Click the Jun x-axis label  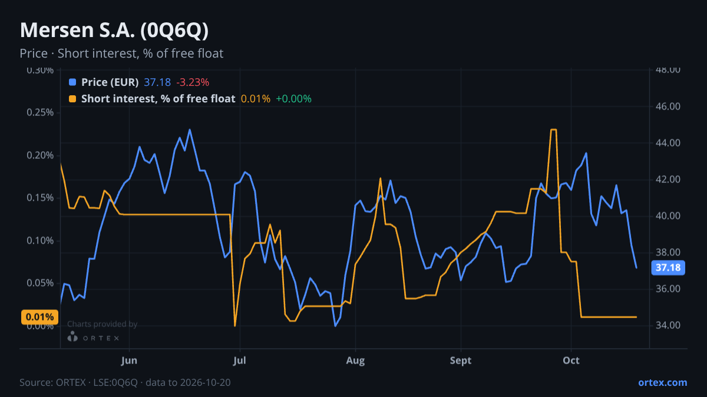[129, 361]
